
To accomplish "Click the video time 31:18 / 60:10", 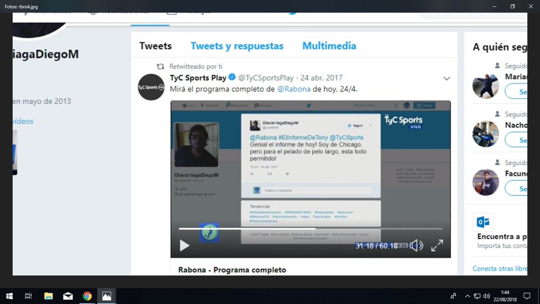I will (x=377, y=246).
